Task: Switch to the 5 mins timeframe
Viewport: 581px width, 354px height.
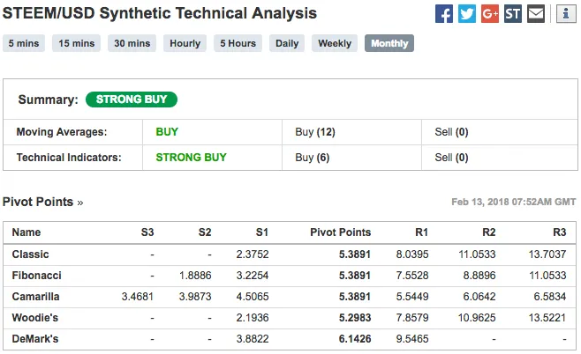Action: pyautogui.click(x=24, y=43)
